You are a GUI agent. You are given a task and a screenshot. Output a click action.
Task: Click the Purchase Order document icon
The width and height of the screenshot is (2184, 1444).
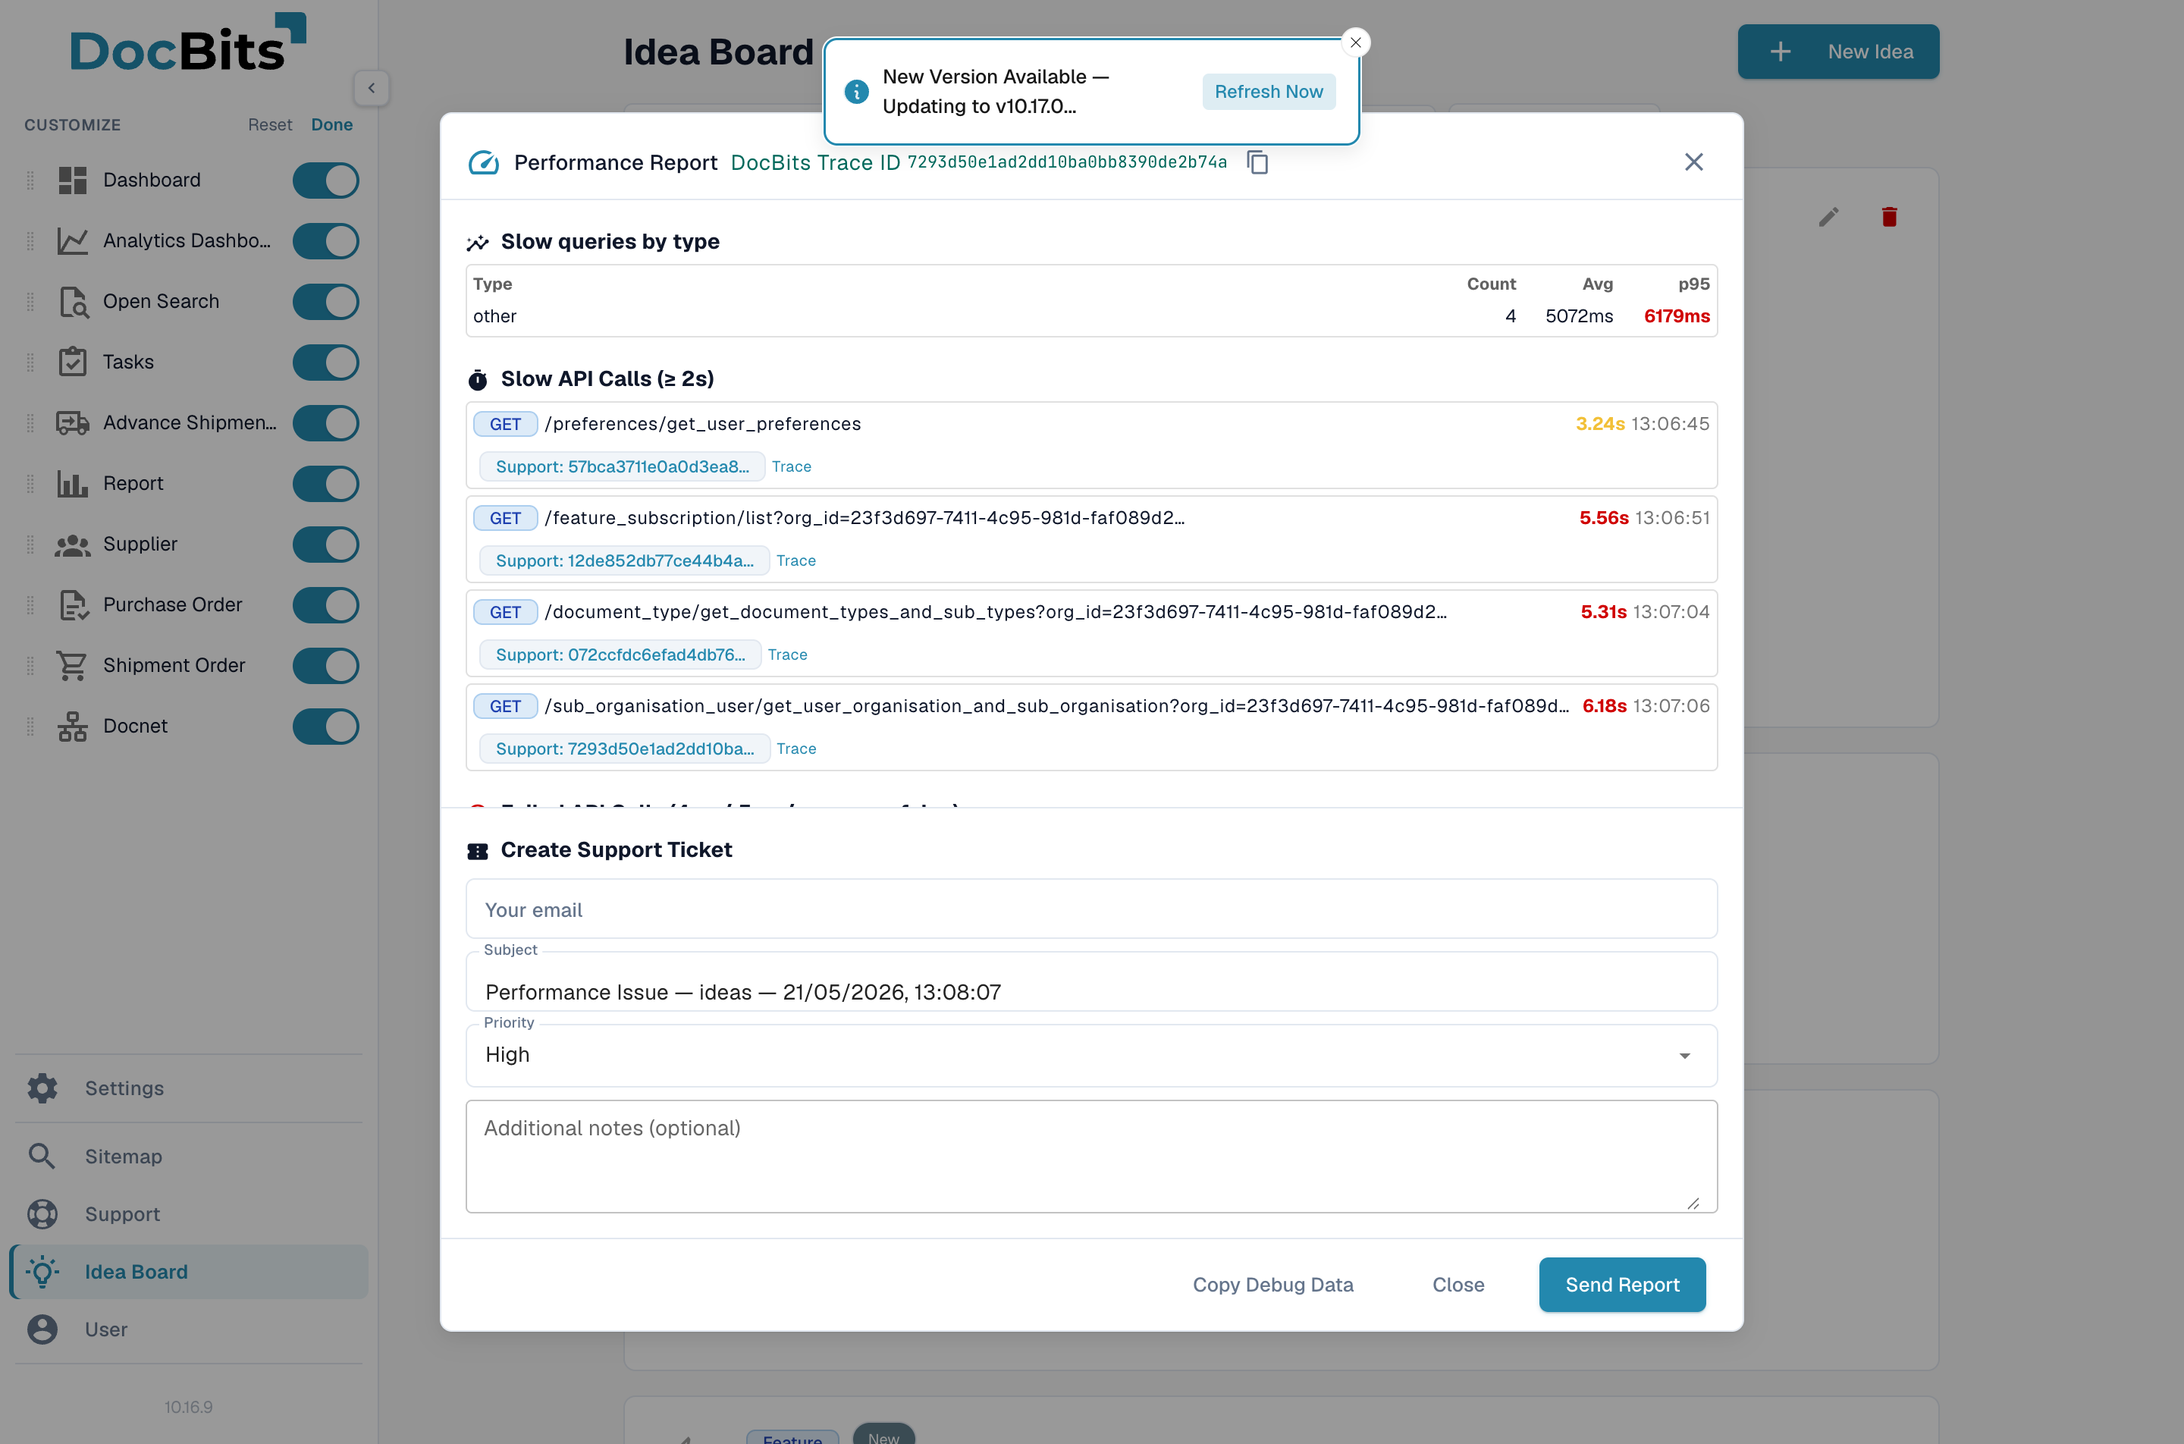click(73, 605)
